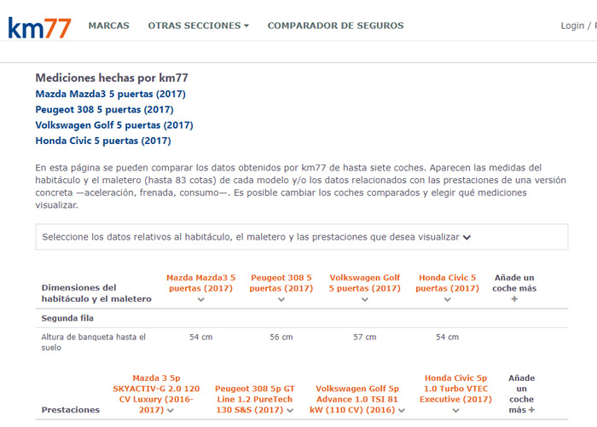Open the MARCAS menu
The width and height of the screenshot is (597, 427).
(x=108, y=26)
